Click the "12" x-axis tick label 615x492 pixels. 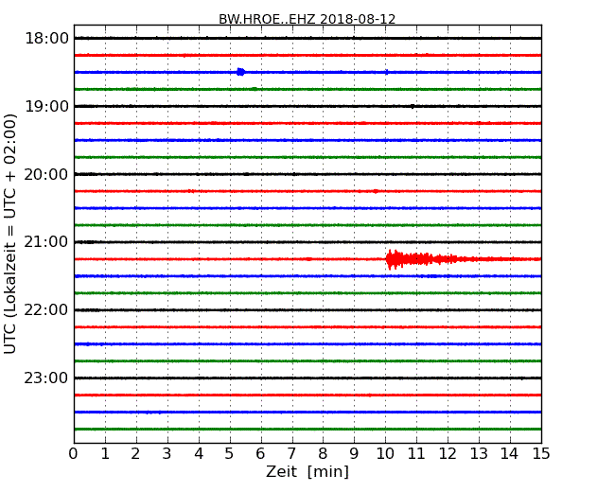point(448,454)
